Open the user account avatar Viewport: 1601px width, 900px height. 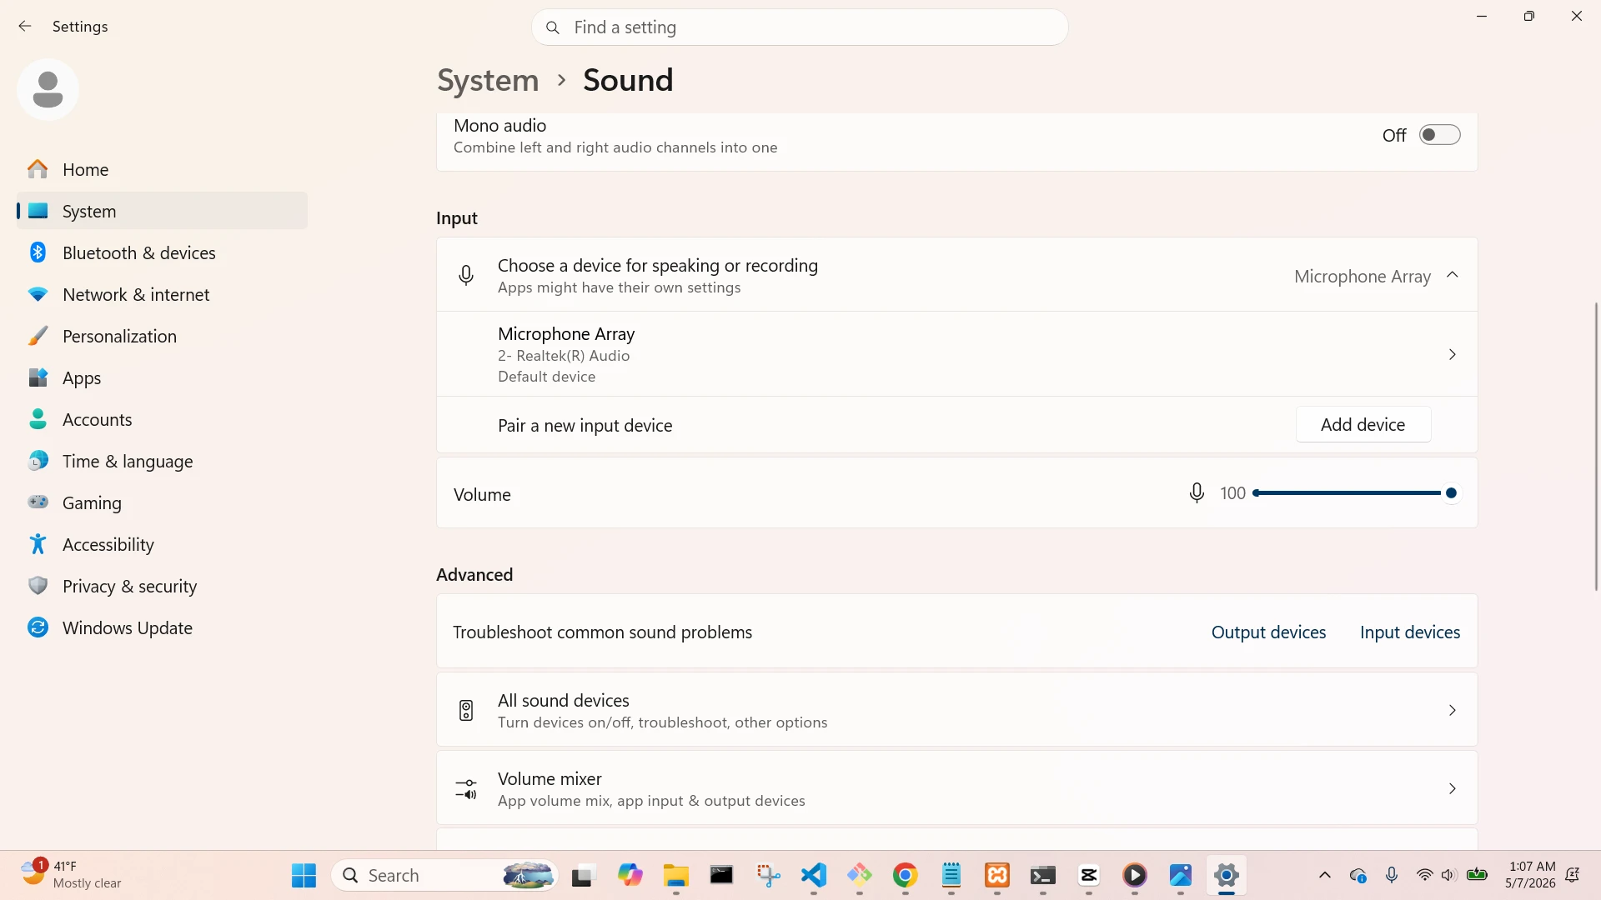coord(48,89)
